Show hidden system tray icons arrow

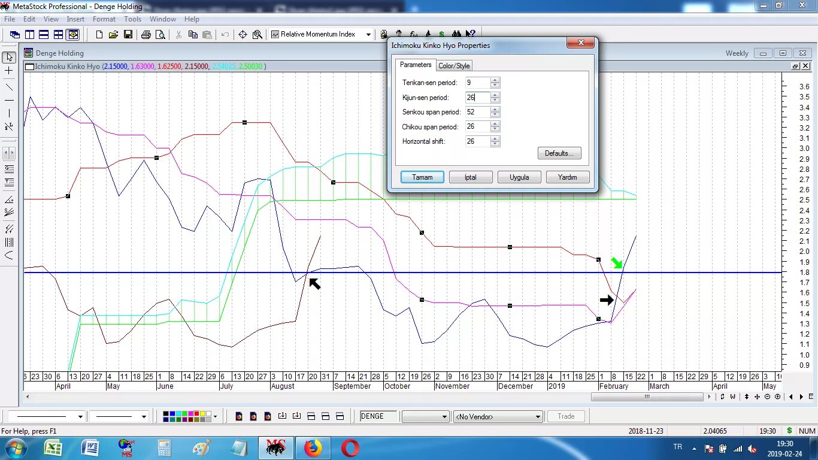[694, 448]
